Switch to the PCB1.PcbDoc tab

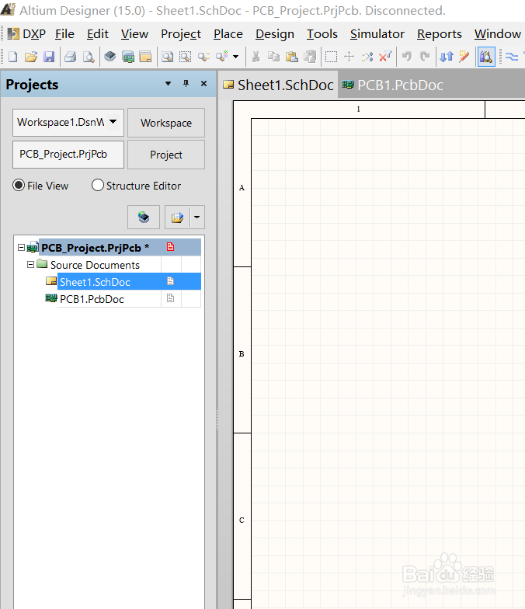tap(393, 85)
